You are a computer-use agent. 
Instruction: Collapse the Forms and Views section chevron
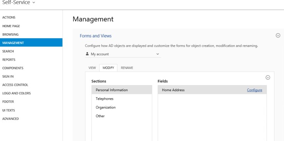tap(278, 35)
